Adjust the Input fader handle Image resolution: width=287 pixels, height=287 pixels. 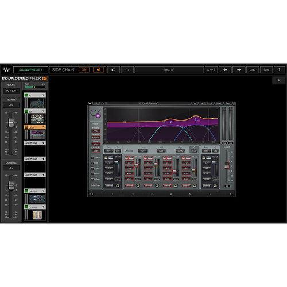click(x=11, y=122)
